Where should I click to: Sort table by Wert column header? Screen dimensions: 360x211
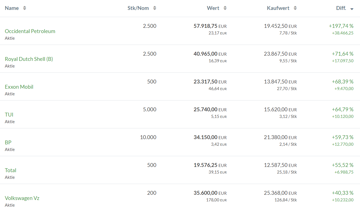tap(213, 8)
